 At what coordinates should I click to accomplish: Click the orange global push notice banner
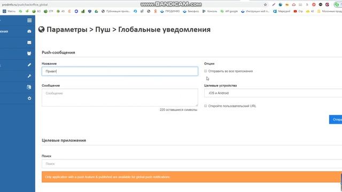click(x=192, y=177)
